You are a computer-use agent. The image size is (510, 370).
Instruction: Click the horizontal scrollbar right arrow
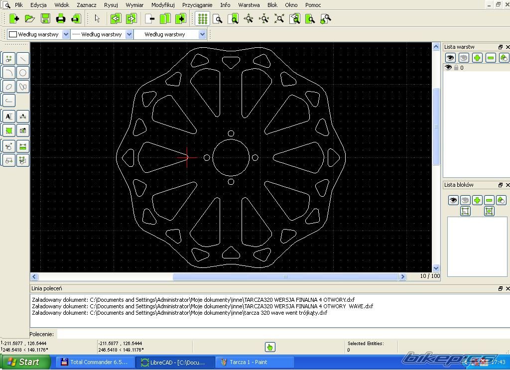click(402, 277)
